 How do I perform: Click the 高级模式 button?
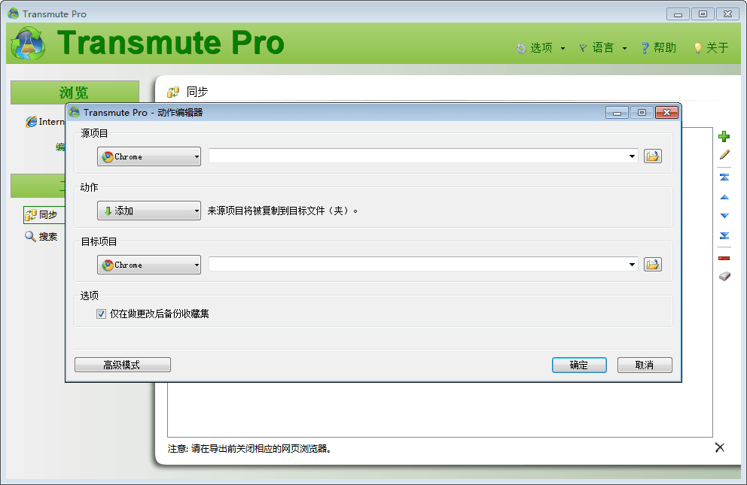123,365
